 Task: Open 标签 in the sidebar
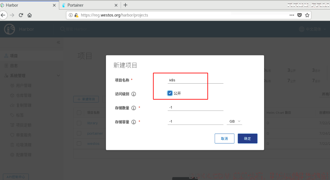[x=20, y=115]
